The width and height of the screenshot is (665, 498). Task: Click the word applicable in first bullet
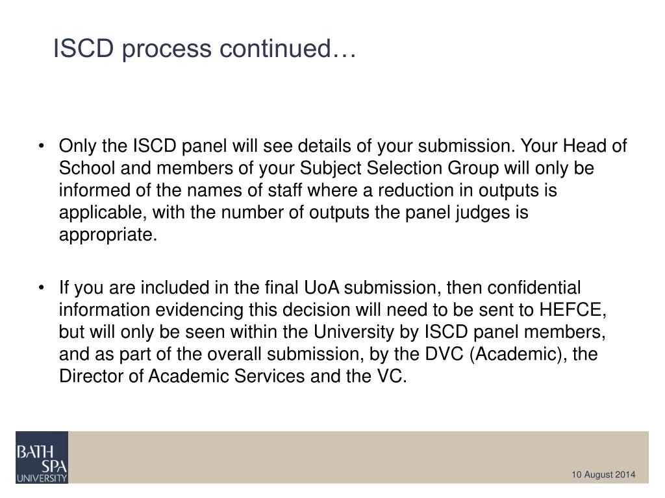tap(103, 213)
